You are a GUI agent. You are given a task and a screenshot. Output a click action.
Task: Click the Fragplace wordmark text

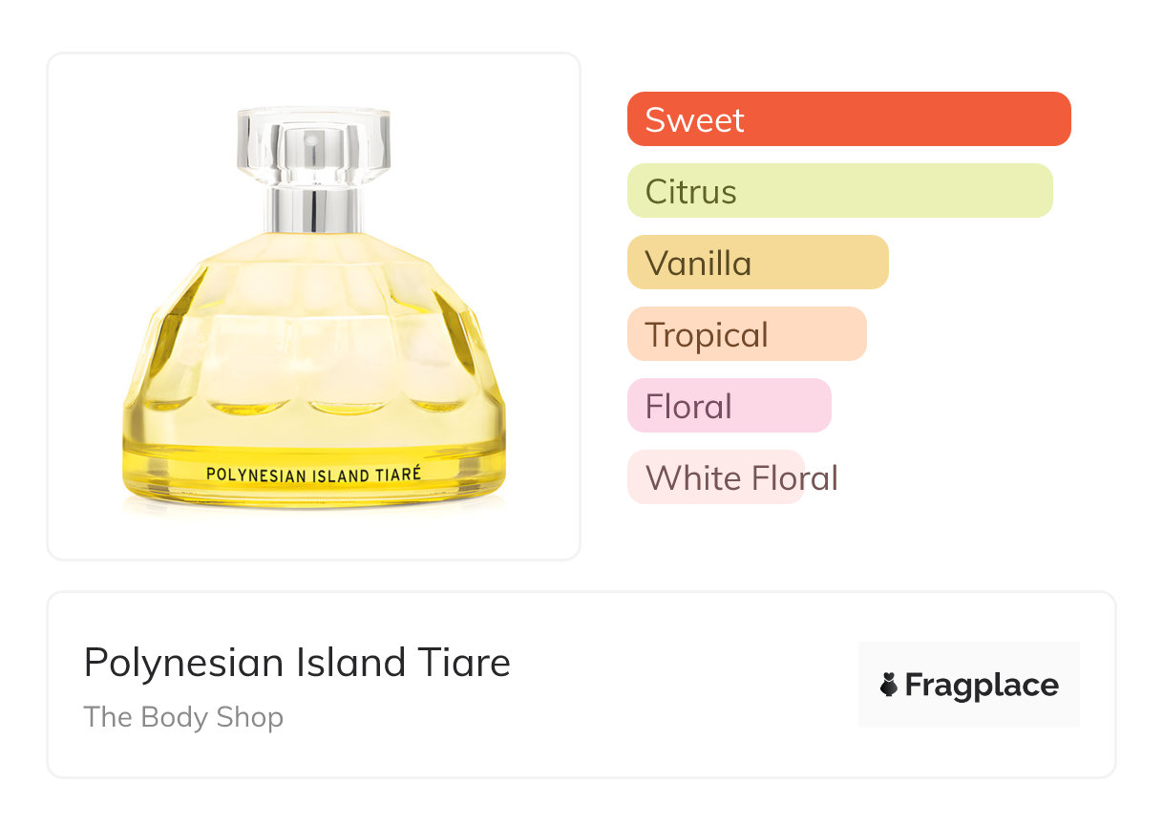point(982,686)
